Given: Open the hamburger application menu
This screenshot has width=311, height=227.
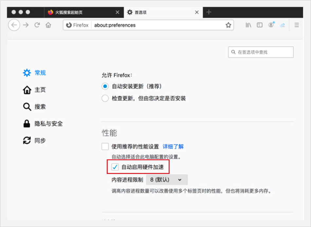Looking at the screenshot, I should pos(297,25).
